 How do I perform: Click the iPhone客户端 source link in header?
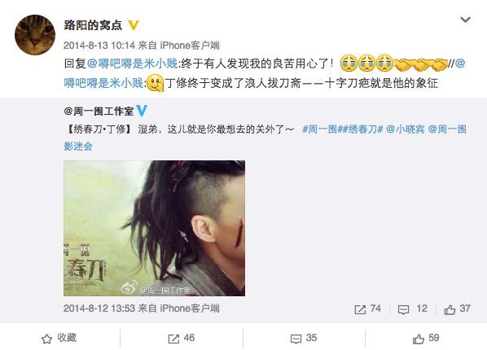click(x=190, y=46)
